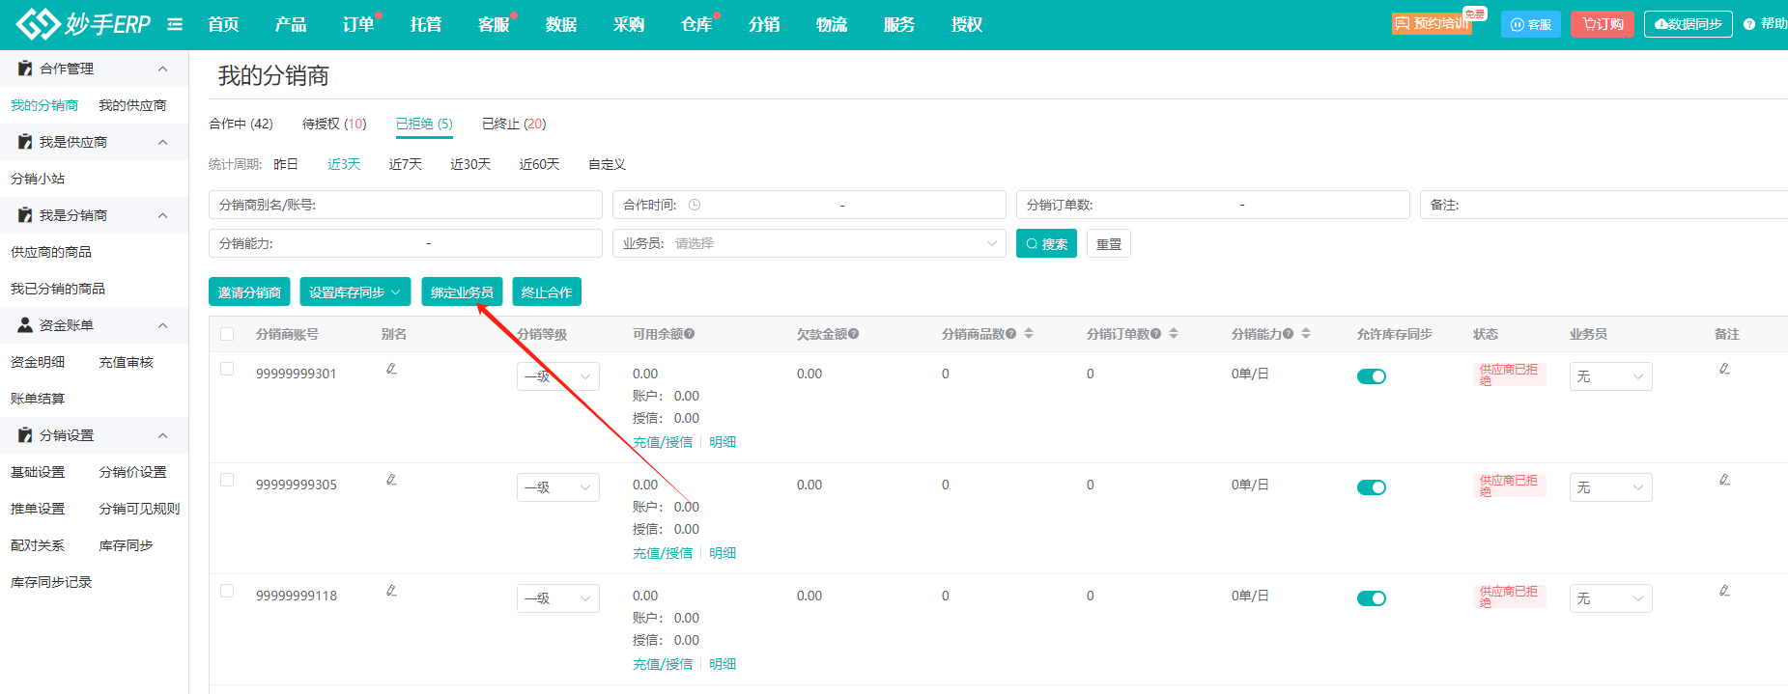Open 业务员 dropdown in row 99999999301
The width and height of the screenshot is (1788, 694).
point(1611,376)
